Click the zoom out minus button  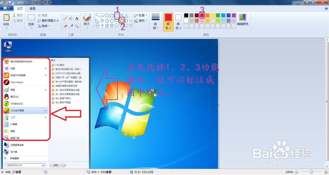[297, 172]
